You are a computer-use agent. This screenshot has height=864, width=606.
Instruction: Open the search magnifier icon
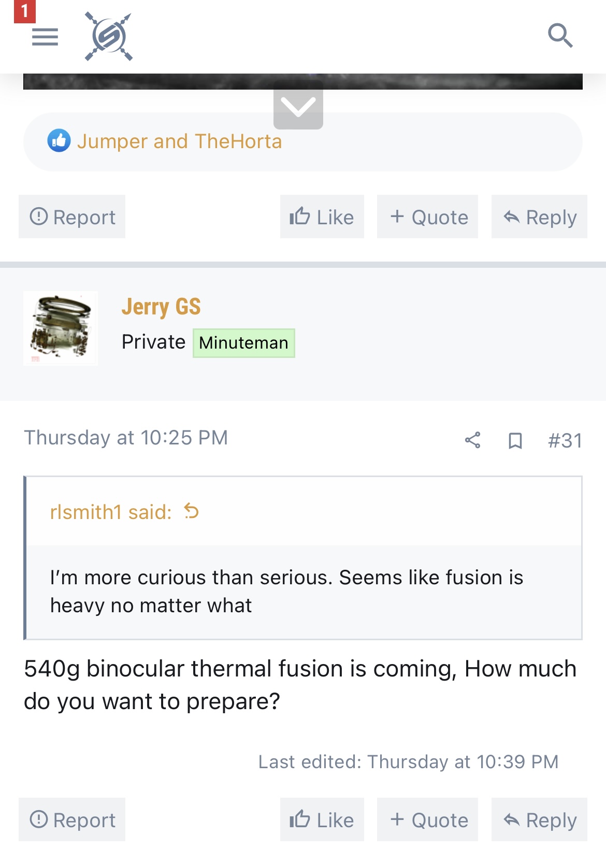tap(560, 36)
